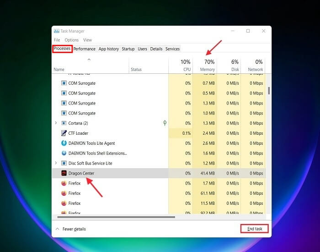
Task: Click the 2.6 MB memory value
Action: tap(208, 143)
